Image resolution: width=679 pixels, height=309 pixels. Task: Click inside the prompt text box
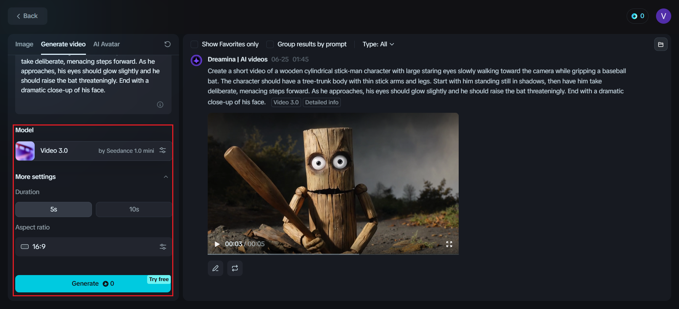pos(93,84)
